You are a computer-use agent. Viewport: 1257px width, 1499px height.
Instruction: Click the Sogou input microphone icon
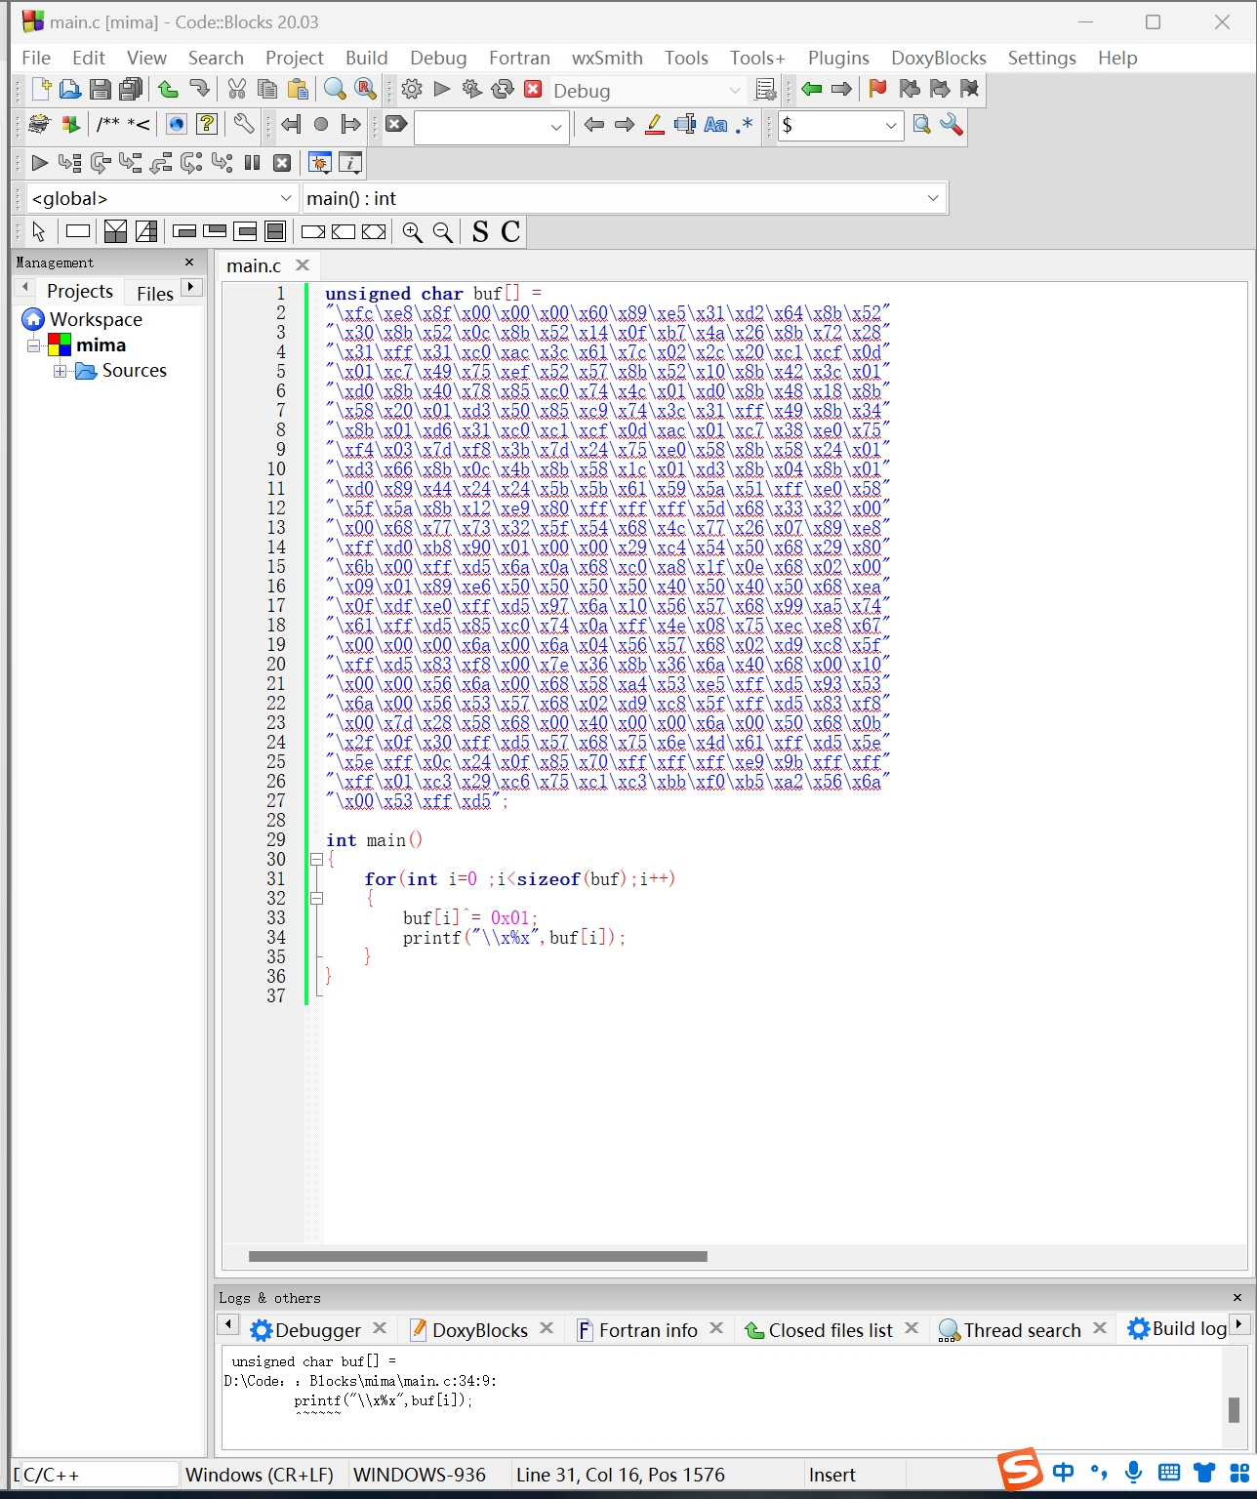coord(1133,1472)
